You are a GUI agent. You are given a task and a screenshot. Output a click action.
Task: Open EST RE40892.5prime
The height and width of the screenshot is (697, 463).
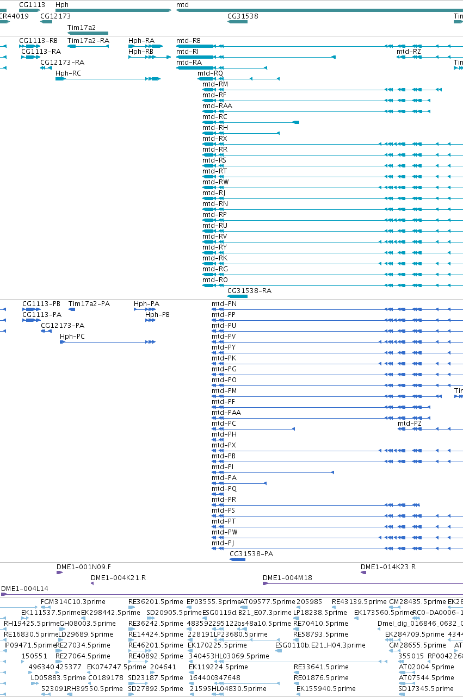click(x=155, y=656)
